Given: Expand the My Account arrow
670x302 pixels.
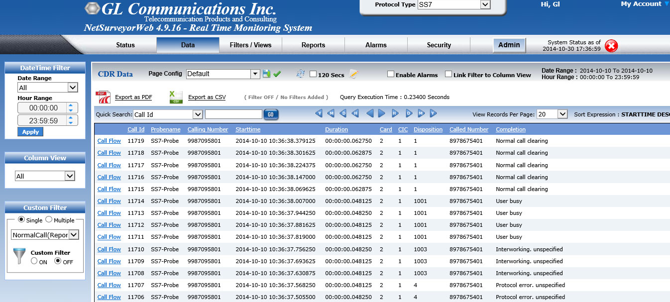Looking at the screenshot, I should [x=667, y=4].
